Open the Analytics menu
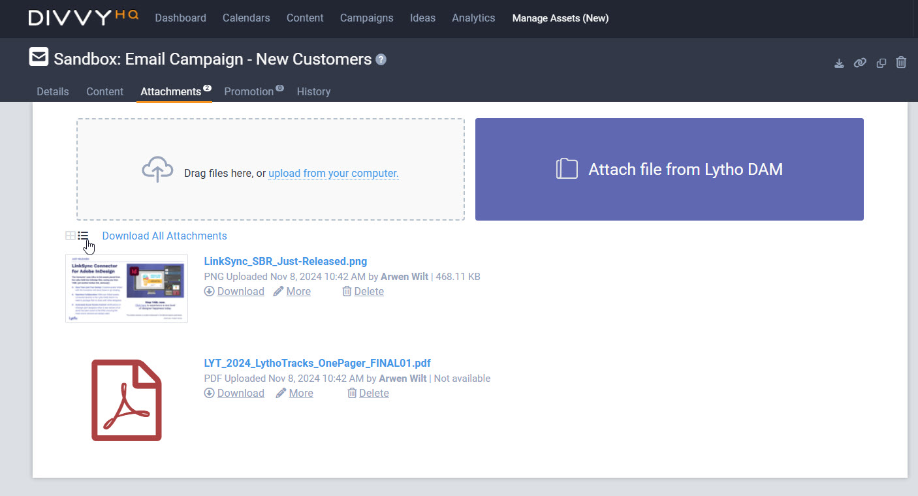The height and width of the screenshot is (496, 918). pos(473,18)
